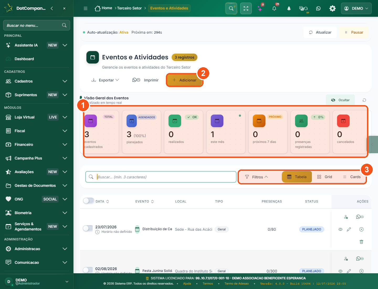Open attendance person icon for 23/07/2026 event
Screen dimensions: 378x289
[x=346, y=217]
